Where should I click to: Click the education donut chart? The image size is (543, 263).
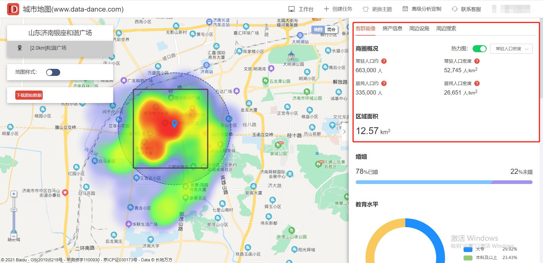405,241
